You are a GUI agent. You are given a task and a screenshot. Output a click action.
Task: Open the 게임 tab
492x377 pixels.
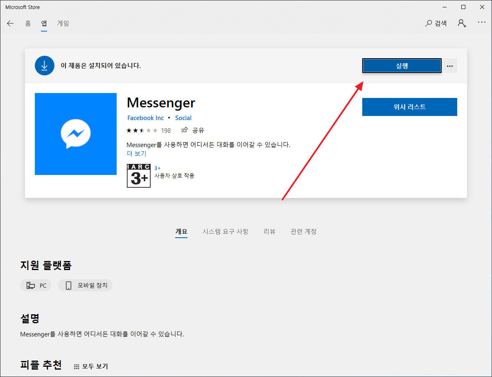[x=63, y=23]
